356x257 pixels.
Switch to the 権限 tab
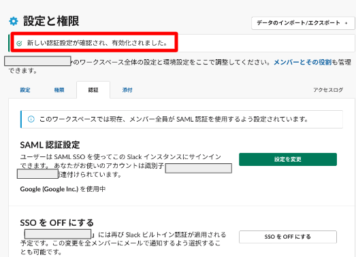click(x=59, y=90)
